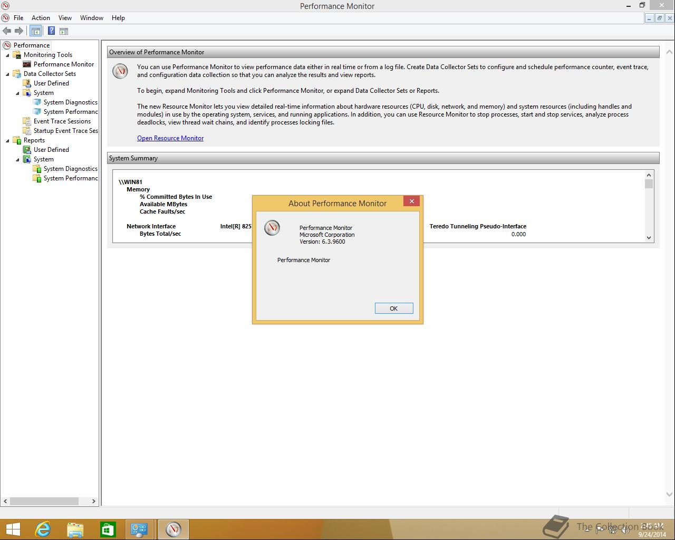Minimize the inner MMC child window
Image resolution: width=675 pixels, height=540 pixels.
click(650, 18)
